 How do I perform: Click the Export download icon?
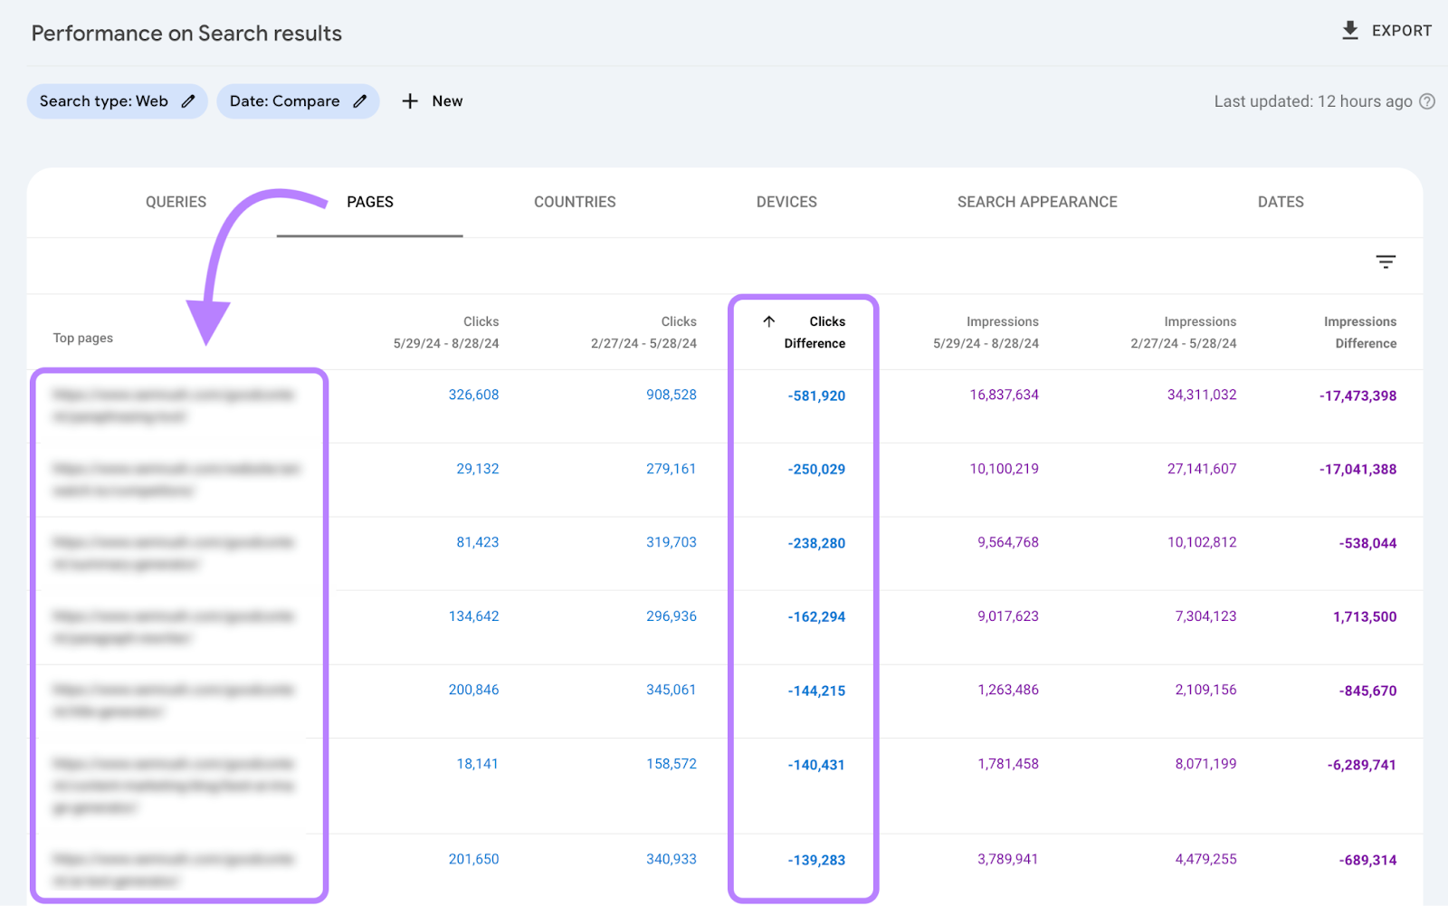tap(1349, 30)
